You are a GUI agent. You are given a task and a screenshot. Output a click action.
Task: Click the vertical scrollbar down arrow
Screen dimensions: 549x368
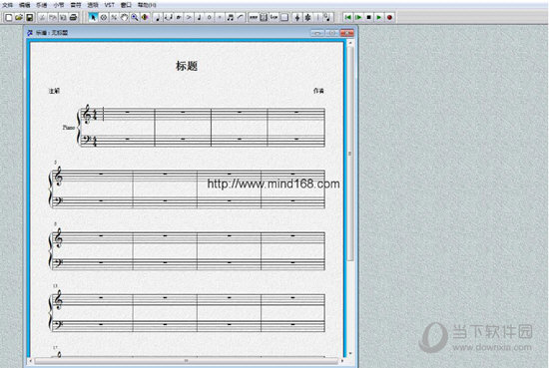pyautogui.click(x=350, y=354)
